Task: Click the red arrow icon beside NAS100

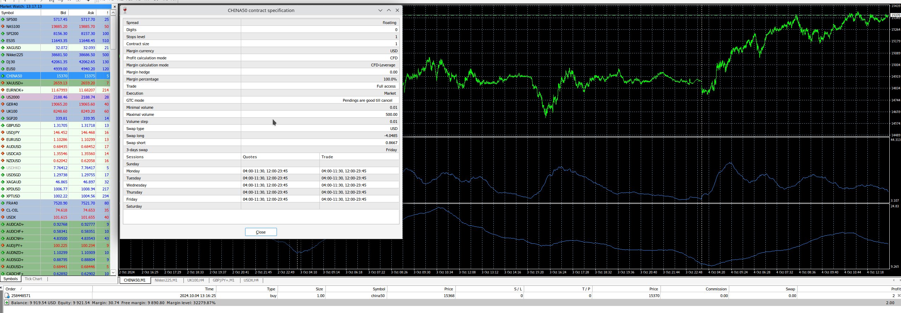Action: [x=3, y=26]
